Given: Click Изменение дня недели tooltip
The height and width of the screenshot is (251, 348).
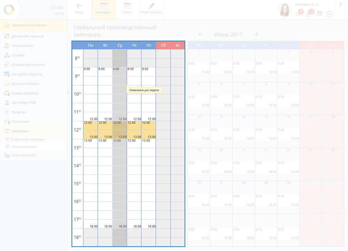Looking at the screenshot, I should (x=144, y=90).
